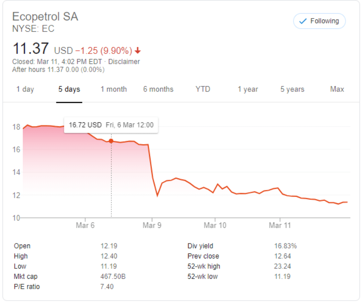The image size is (363, 302).
Task: Click the Mar 10 date label
Action: (x=215, y=225)
